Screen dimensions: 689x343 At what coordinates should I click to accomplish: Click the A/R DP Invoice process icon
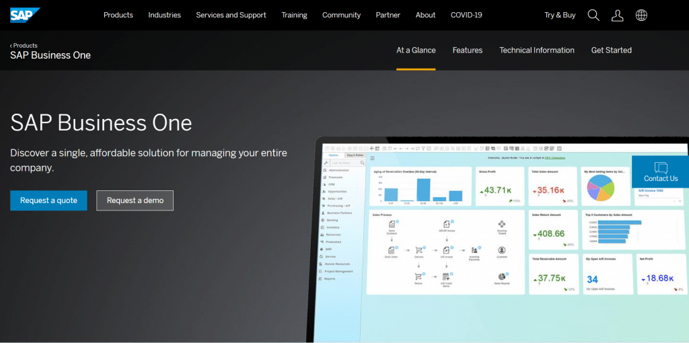(x=447, y=224)
